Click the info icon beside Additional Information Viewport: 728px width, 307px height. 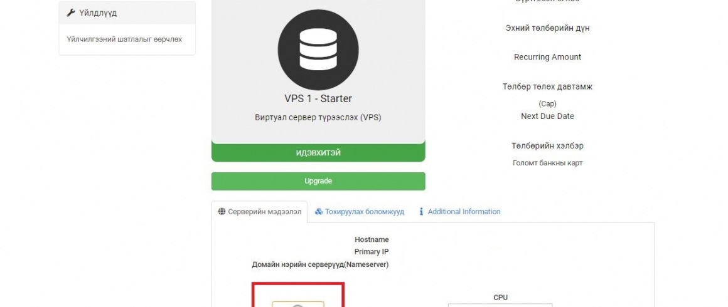tap(421, 212)
